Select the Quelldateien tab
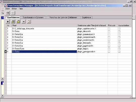The height and width of the screenshot is (102, 136). [13, 17]
